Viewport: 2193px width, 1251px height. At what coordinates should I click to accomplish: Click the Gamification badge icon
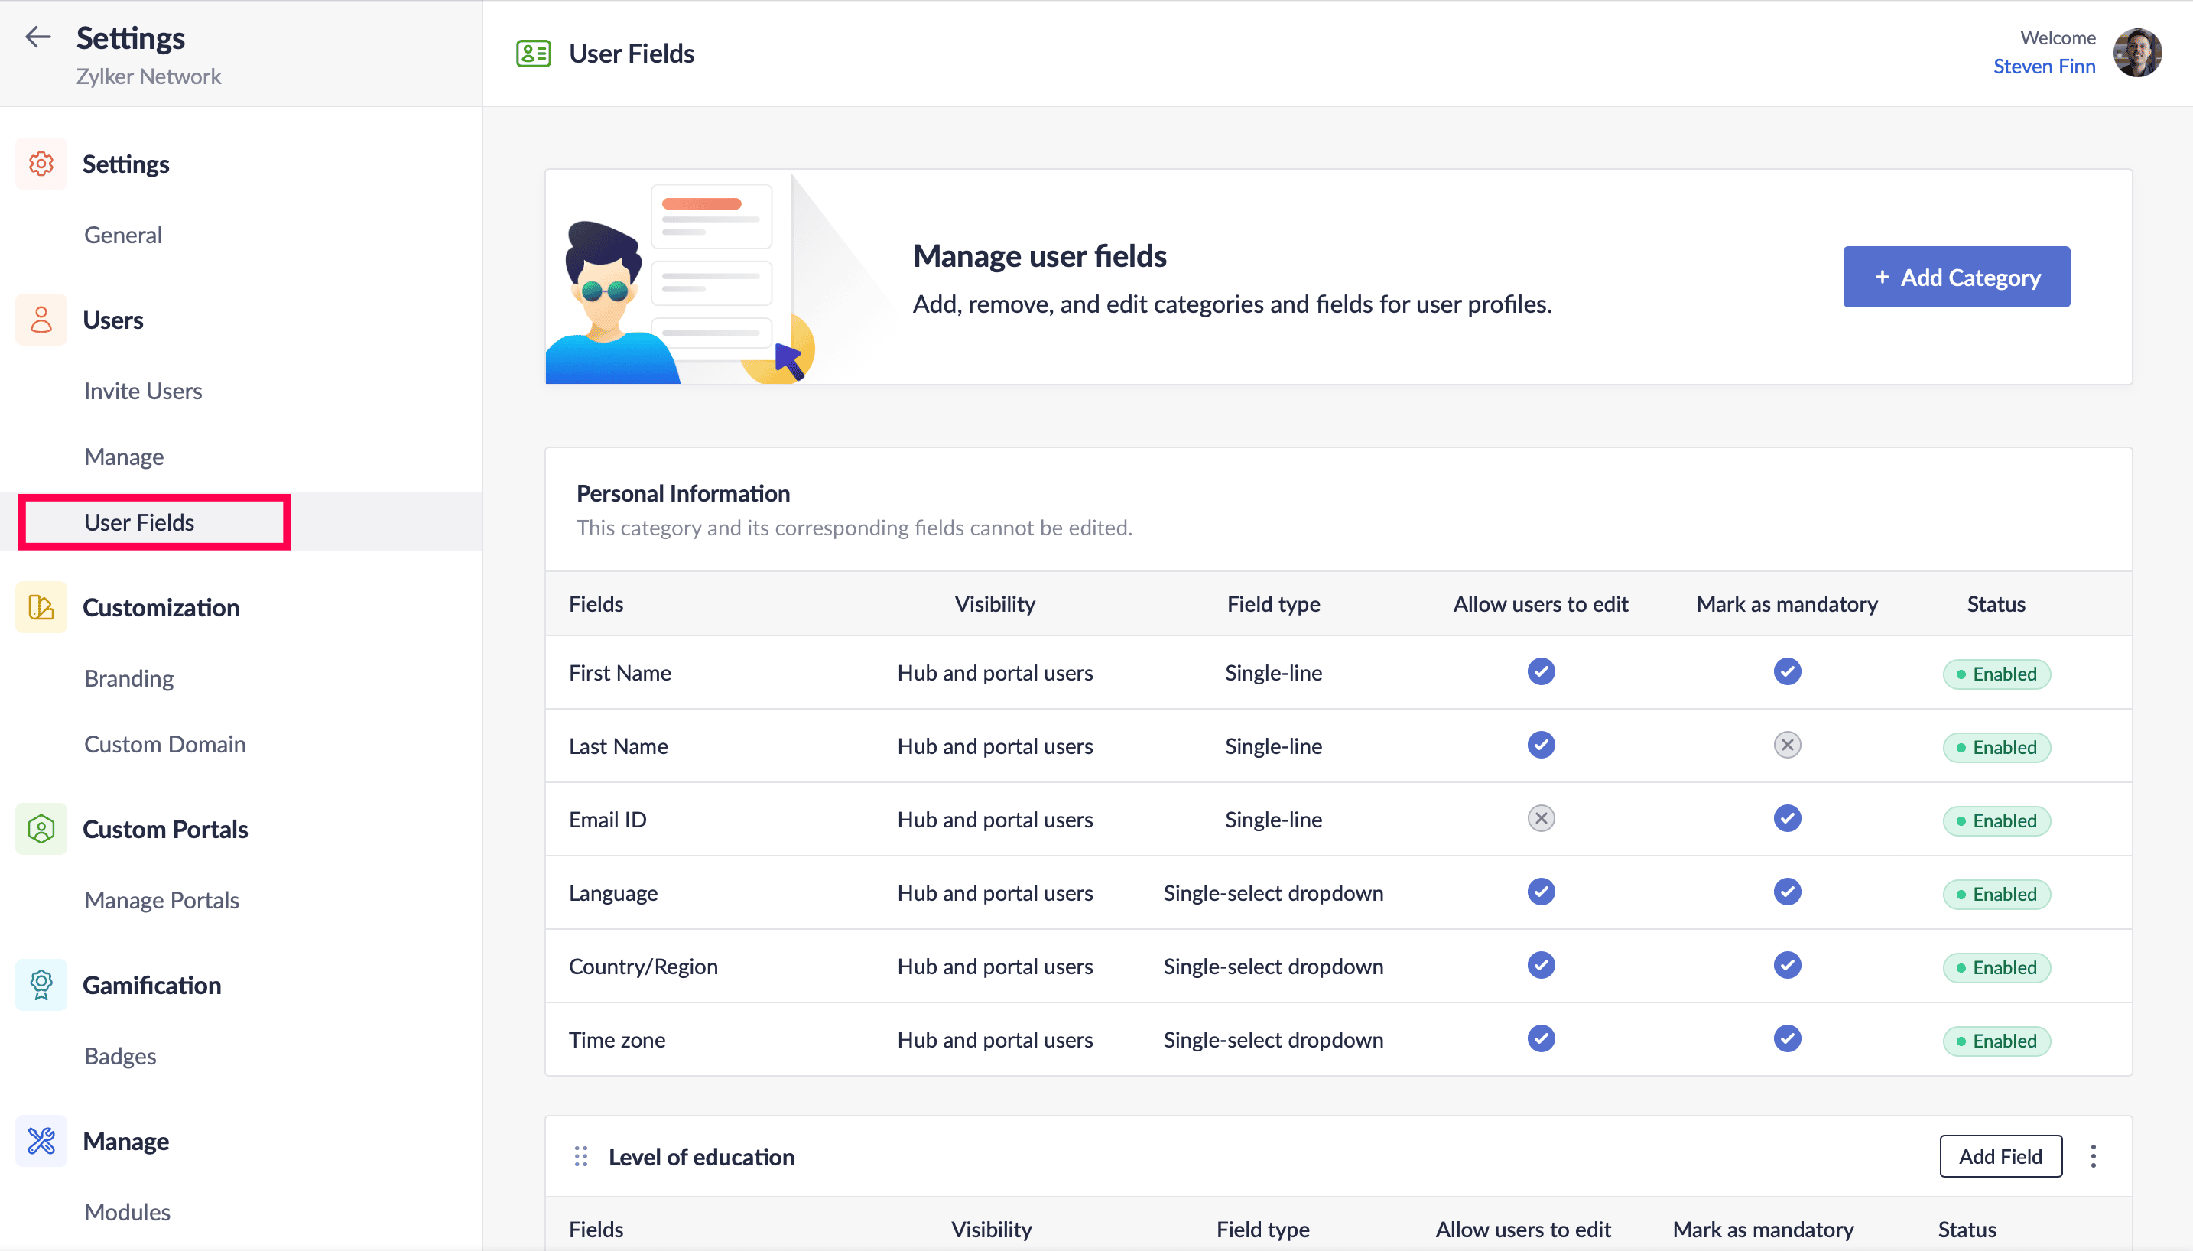tap(41, 985)
